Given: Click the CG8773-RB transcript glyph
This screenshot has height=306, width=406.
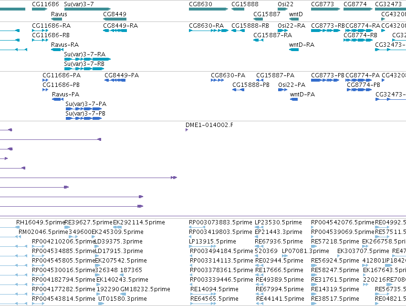Looking at the screenshot, I should tap(326, 31).
